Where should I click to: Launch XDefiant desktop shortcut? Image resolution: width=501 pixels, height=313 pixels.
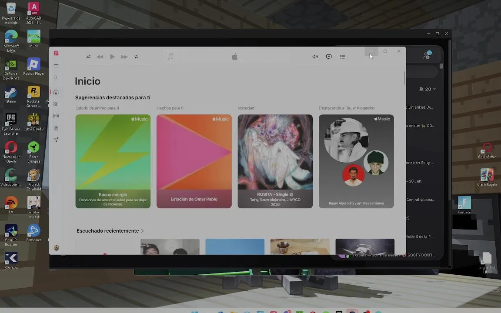[x=11, y=260]
